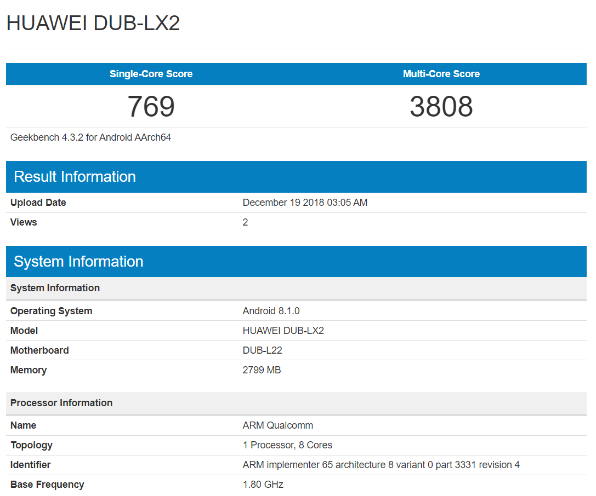This screenshot has height=496, width=596.
Task: Click the System Information section header
Action: (x=78, y=261)
